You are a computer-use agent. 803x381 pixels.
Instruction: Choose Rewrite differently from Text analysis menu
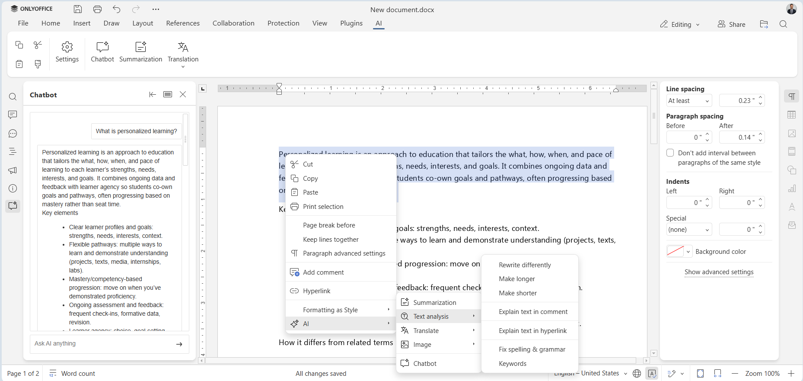point(530,265)
